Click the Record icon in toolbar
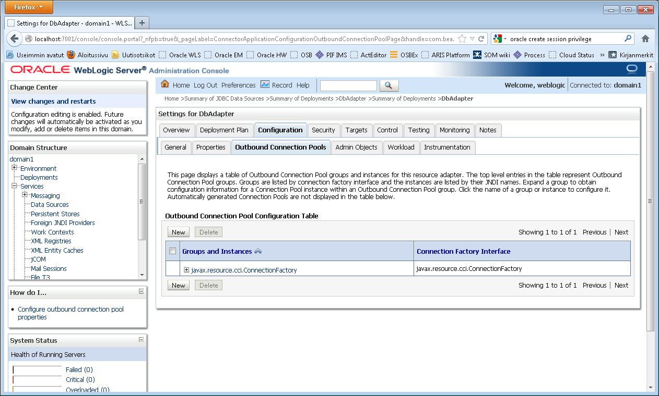This screenshot has height=396, width=659. (265, 84)
